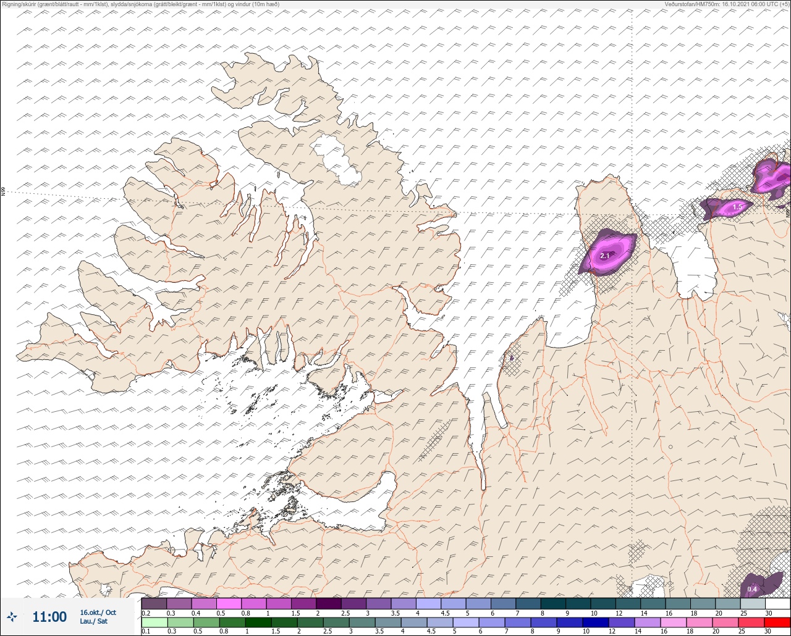Pick the white end swatch of snow legend

[777, 603]
